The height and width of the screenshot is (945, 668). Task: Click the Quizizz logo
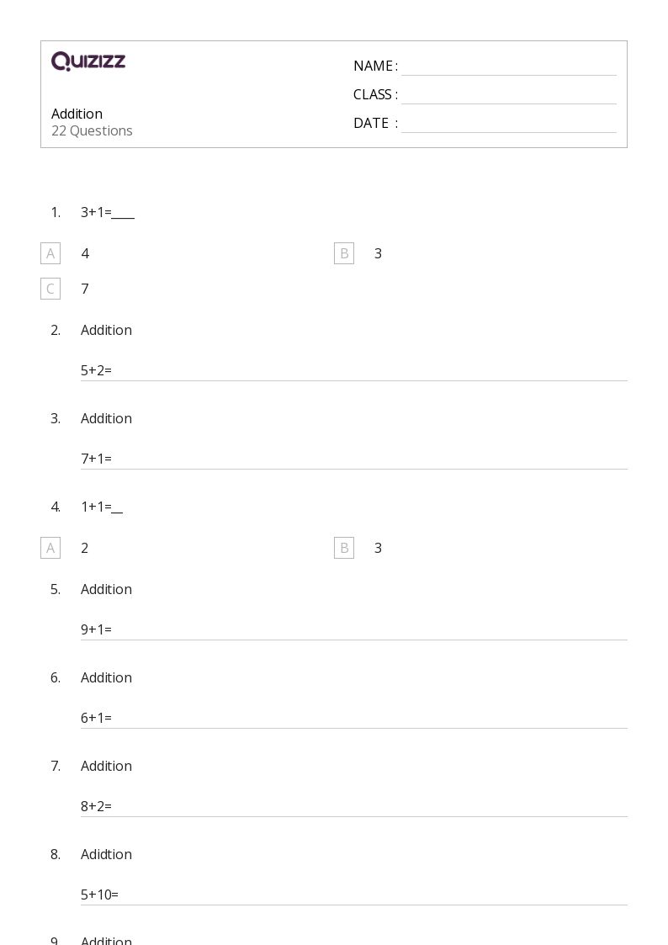tap(88, 61)
